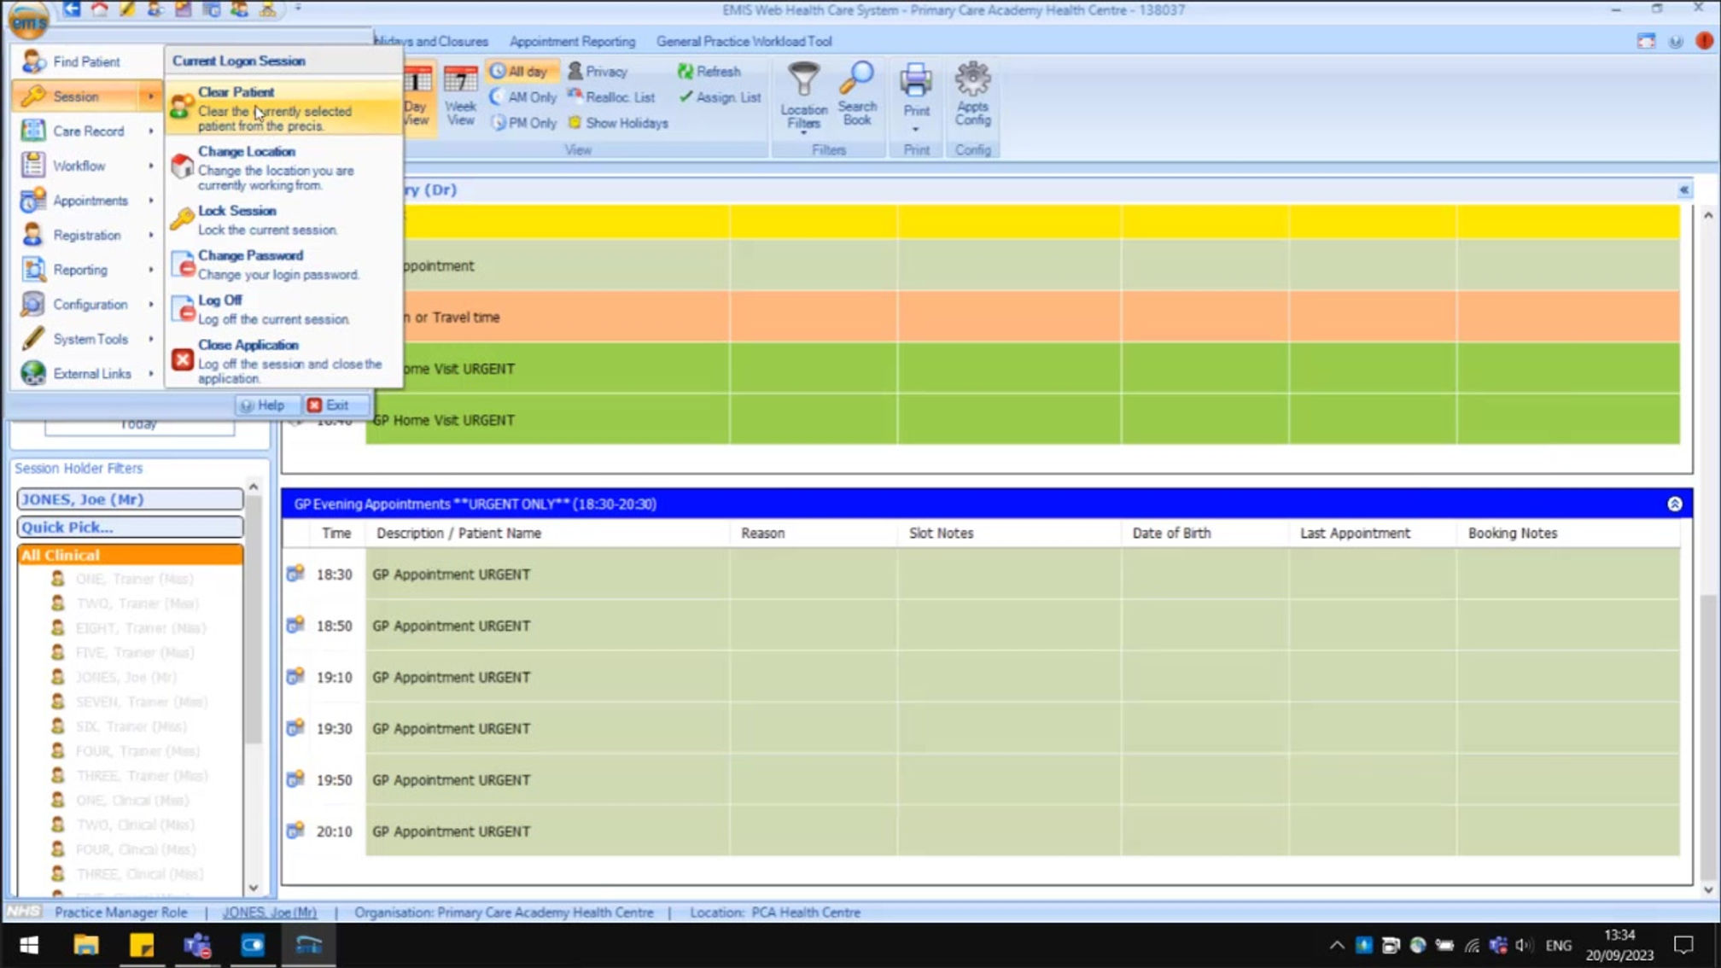Screen dimensions: 1721x968
Task: Open the Location Filters tool
Action: 803,96
